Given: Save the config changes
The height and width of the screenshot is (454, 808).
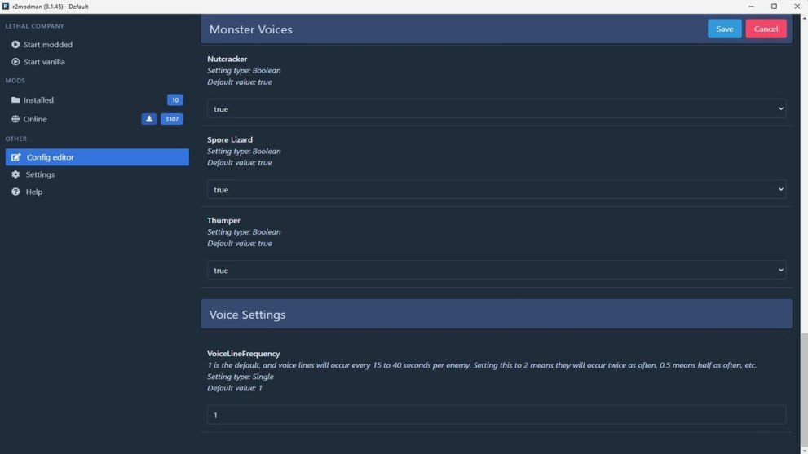Looking at the screenshot, I should tap(724, 29).
